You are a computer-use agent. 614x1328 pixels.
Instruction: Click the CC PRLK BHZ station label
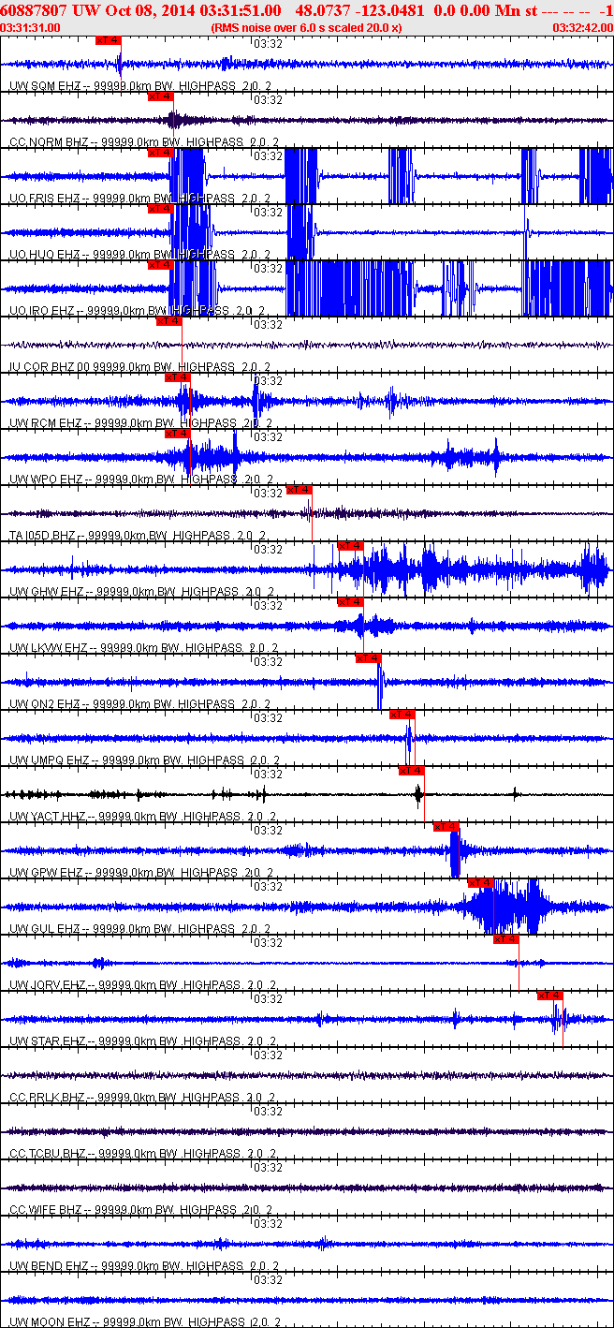(48, 1097)
